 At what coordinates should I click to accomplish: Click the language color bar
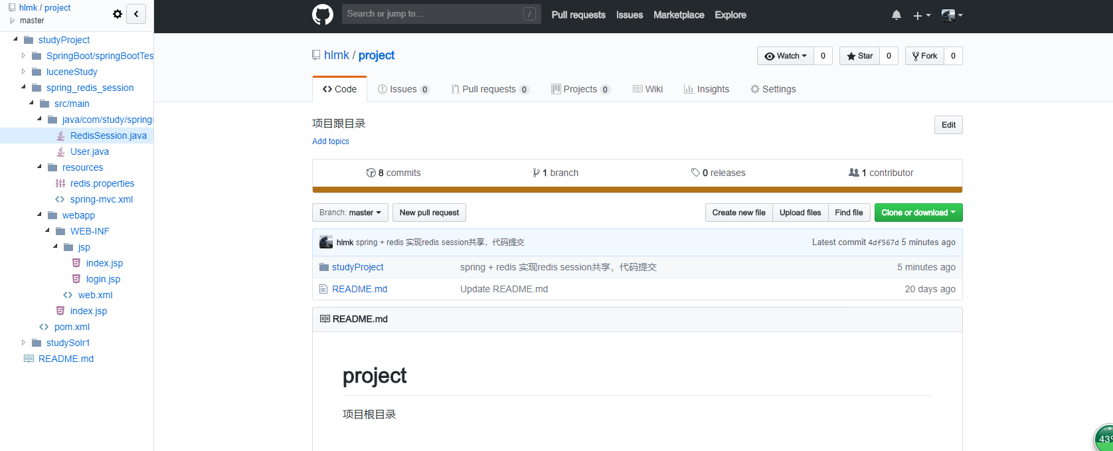(x=637, y=190)
